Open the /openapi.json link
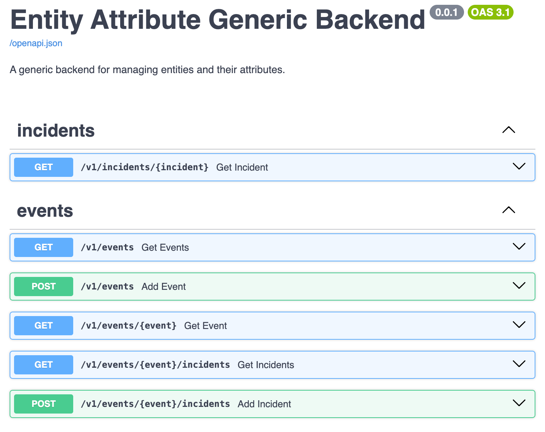The image size is (545, 432). (x=36, y=43)
